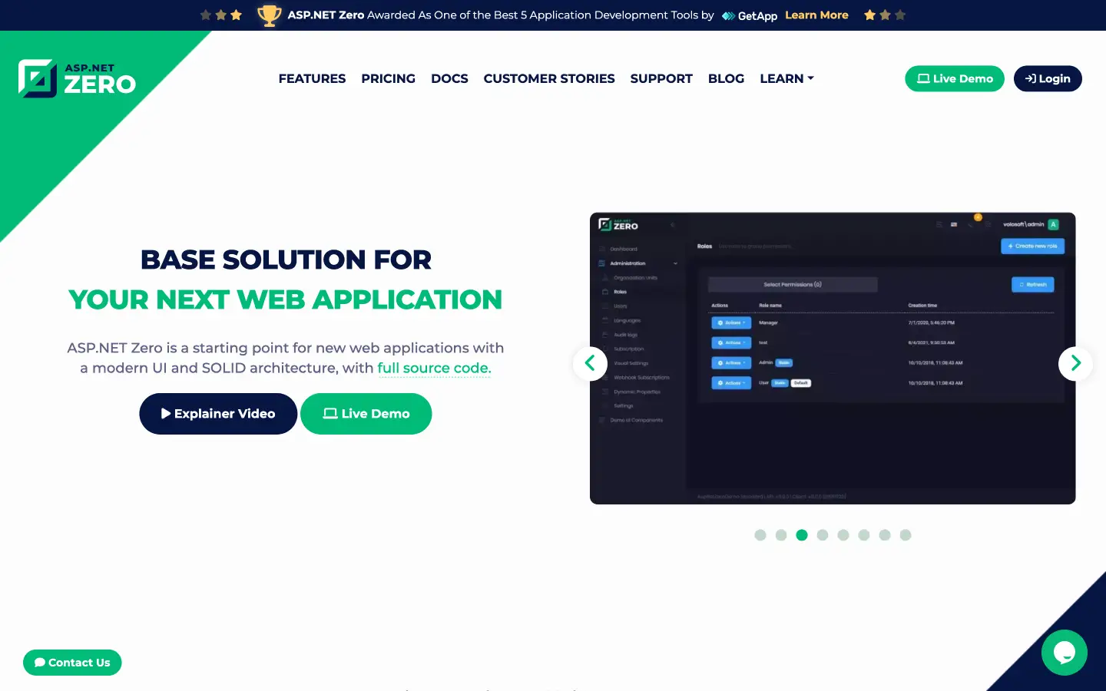Viewport: 1106px width, 691px height.
Task: Click the Roles page screenshot slide
Action: (833, 358)
